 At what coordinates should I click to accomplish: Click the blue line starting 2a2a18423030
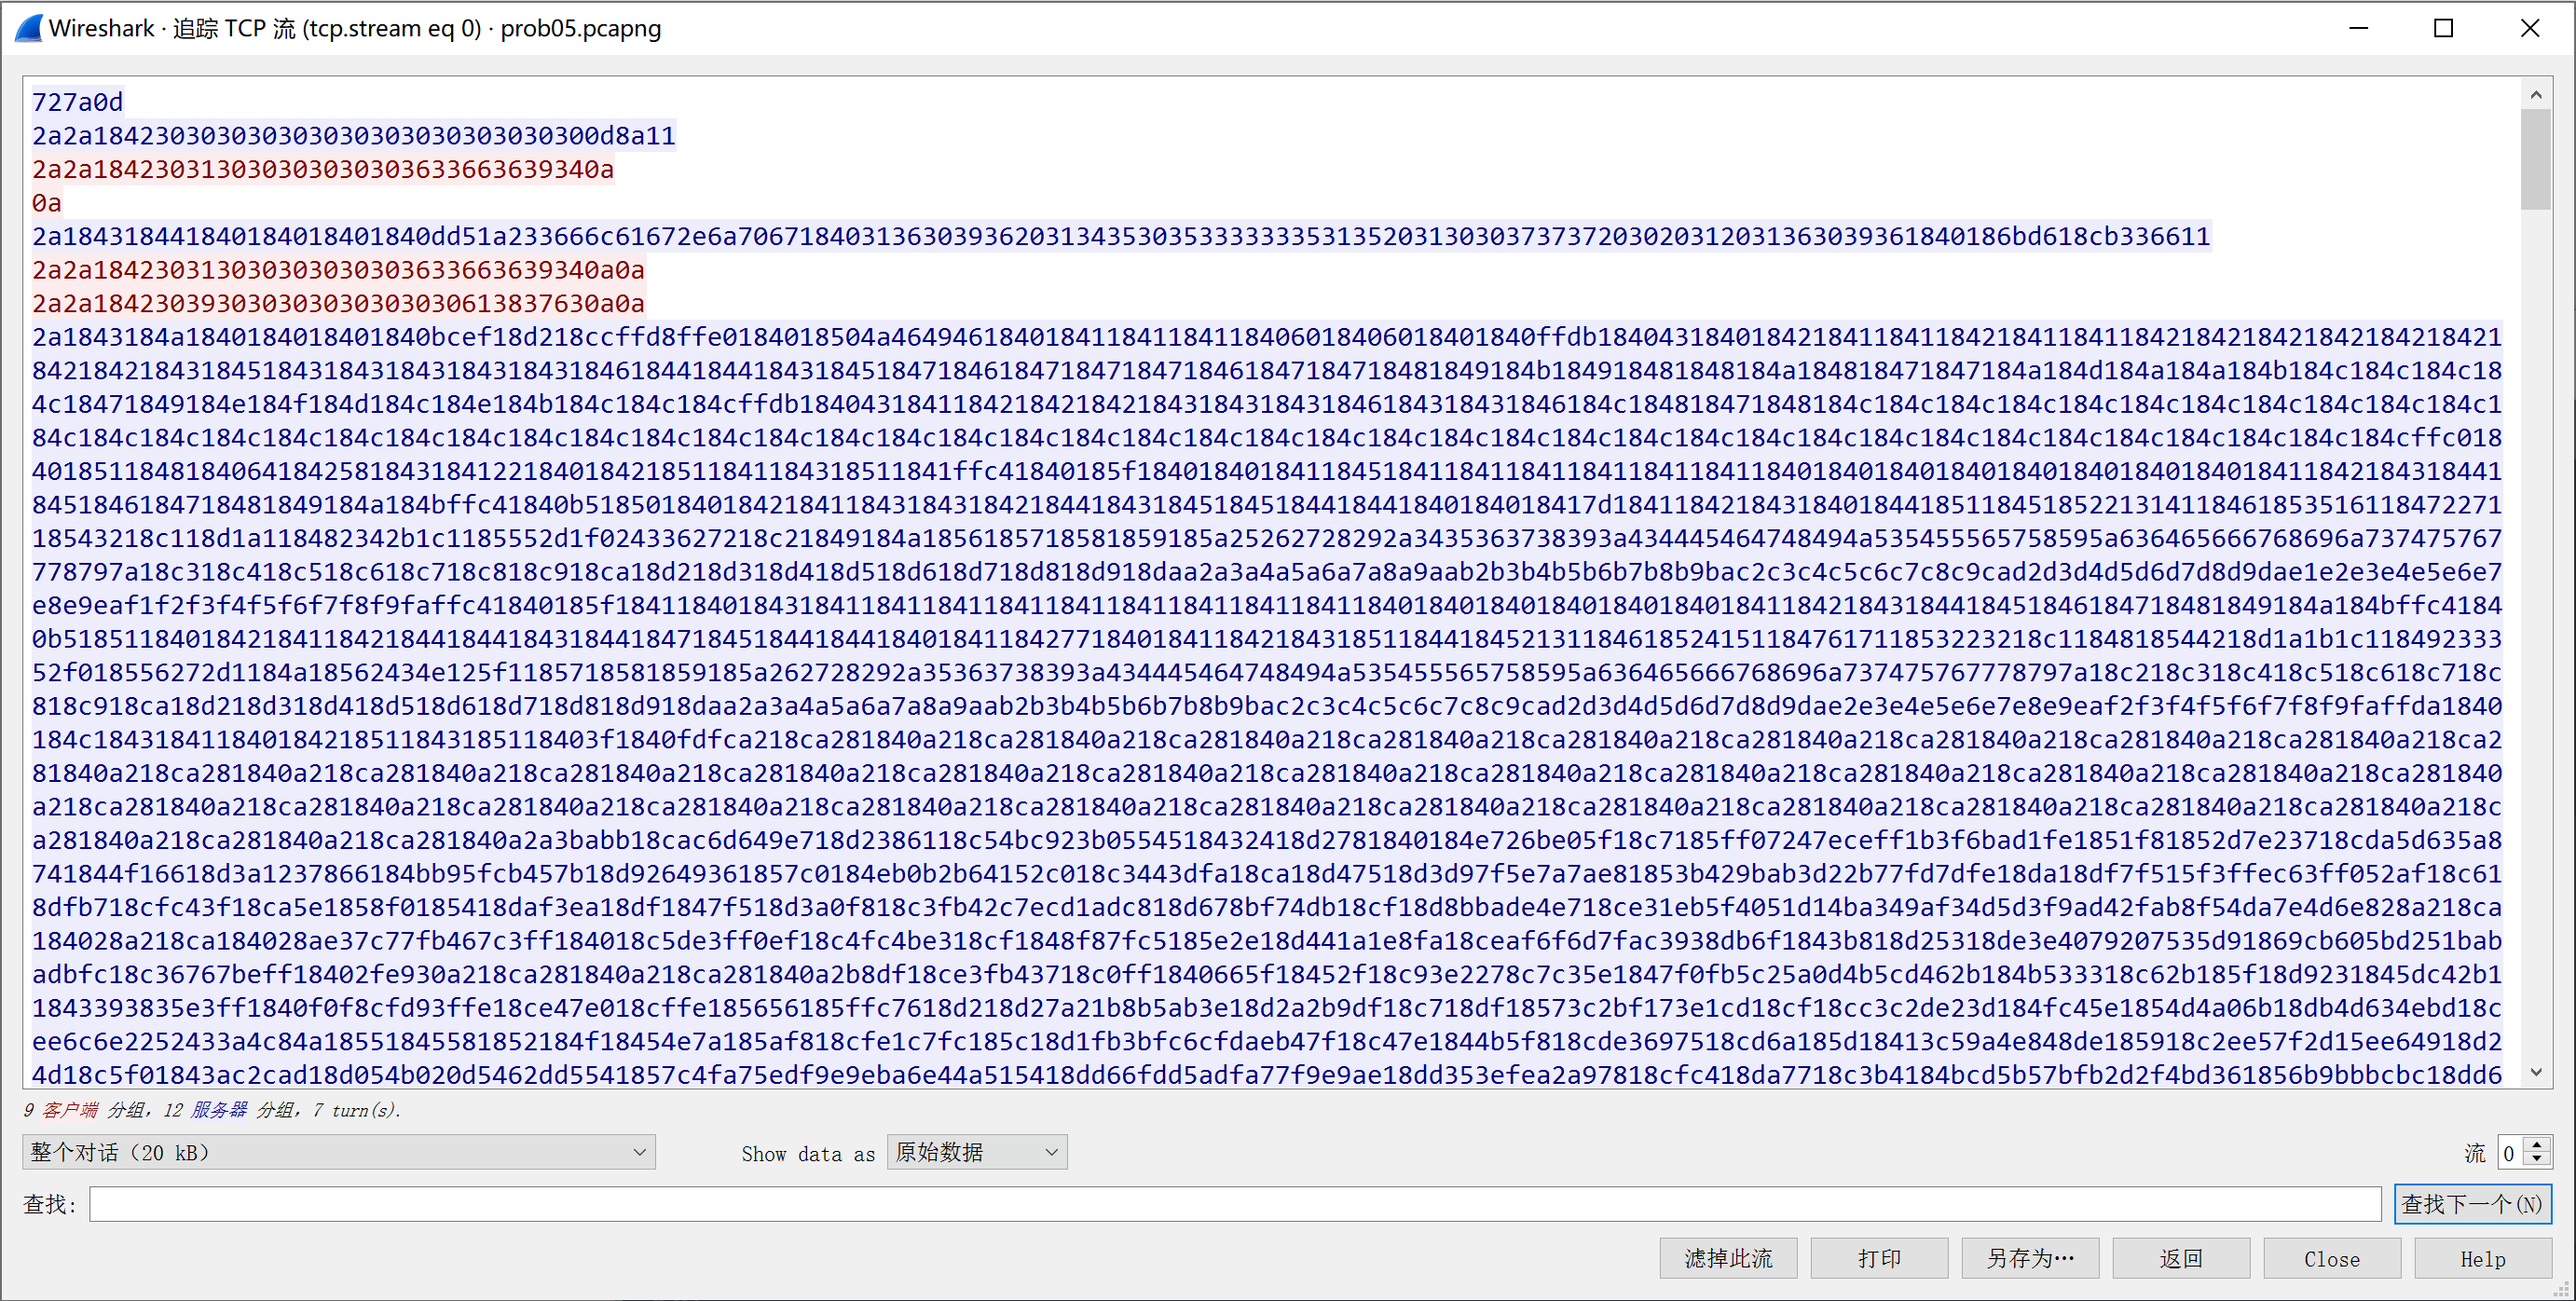(354, 135)
